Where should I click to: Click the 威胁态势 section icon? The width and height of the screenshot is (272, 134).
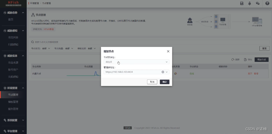point(5,13)
